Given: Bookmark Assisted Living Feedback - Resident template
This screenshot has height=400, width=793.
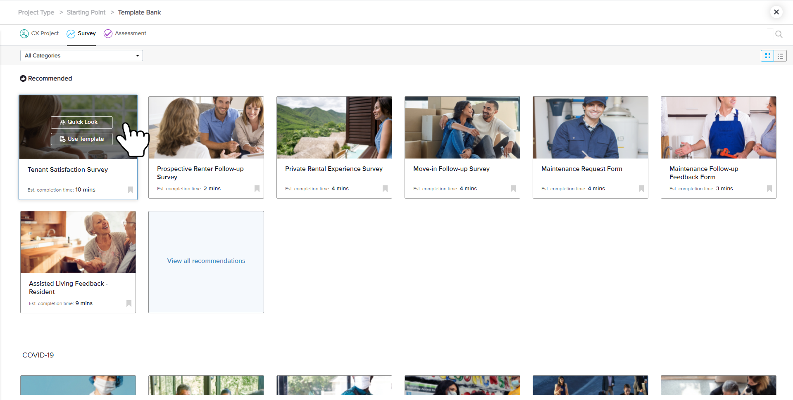Looking at the screenshot, I should (x=129, y=303).
